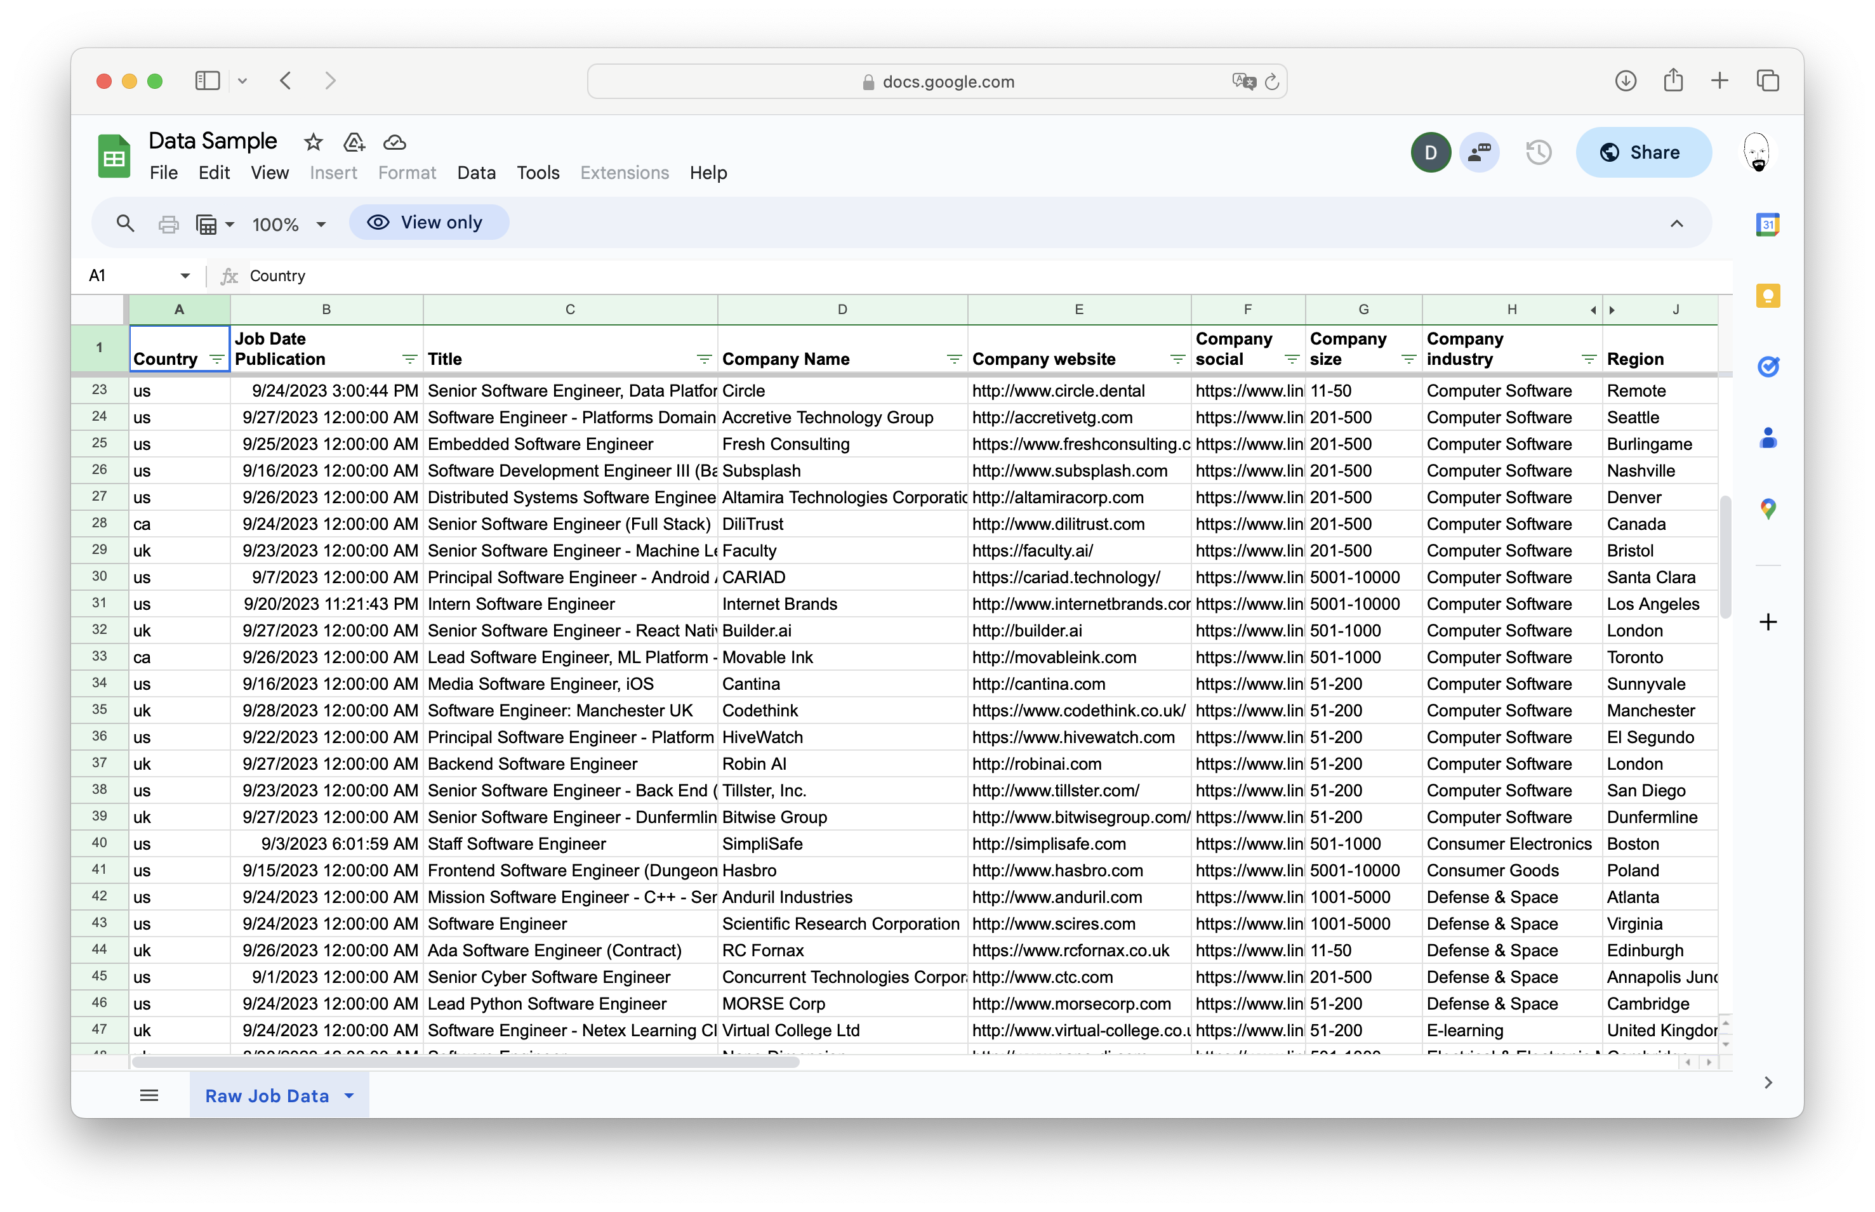Toggle filter on Company Name column

(953, 360)
